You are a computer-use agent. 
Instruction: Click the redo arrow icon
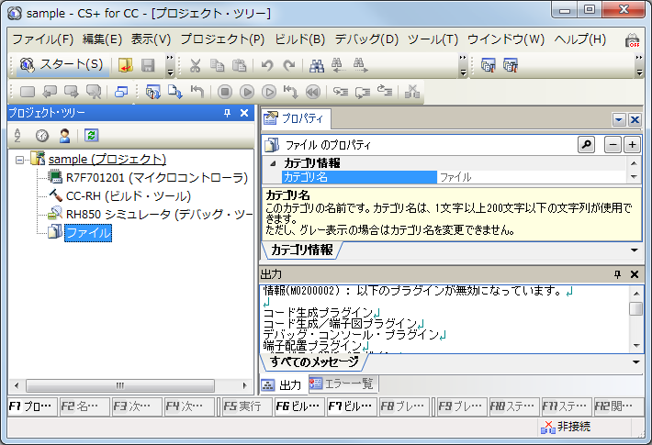(289, 65)
